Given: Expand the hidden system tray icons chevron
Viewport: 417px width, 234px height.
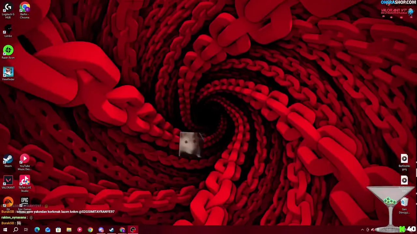Looking at the screenshot, I should [362, 230].
